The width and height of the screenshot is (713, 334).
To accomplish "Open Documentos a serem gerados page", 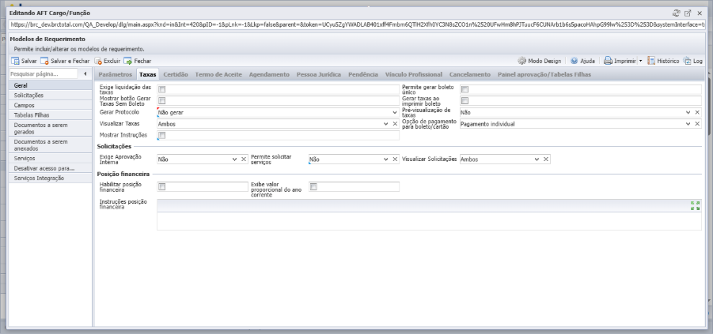I will click(50, 129).
